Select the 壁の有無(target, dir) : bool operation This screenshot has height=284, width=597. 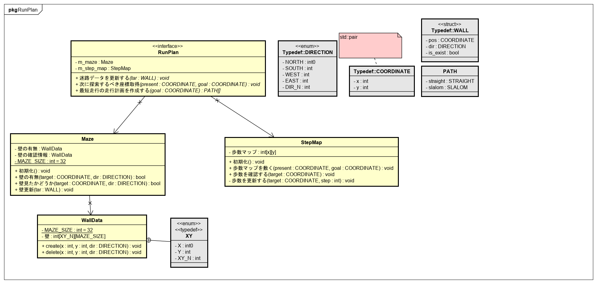tap(80, 177)
